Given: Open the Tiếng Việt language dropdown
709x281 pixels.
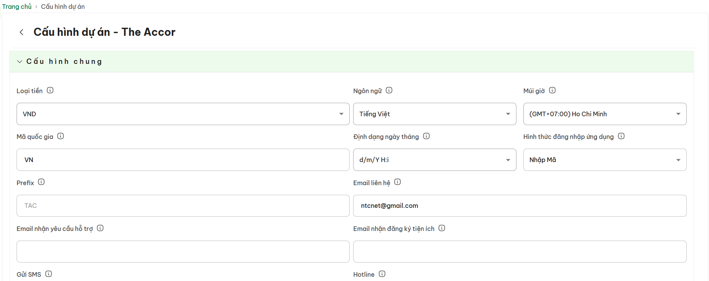Looking at the screenshot, I should 434,114.
